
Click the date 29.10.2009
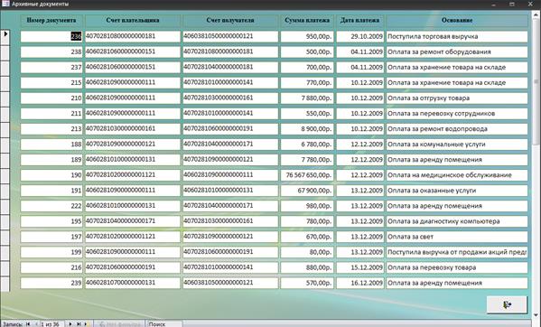[359, 36]
